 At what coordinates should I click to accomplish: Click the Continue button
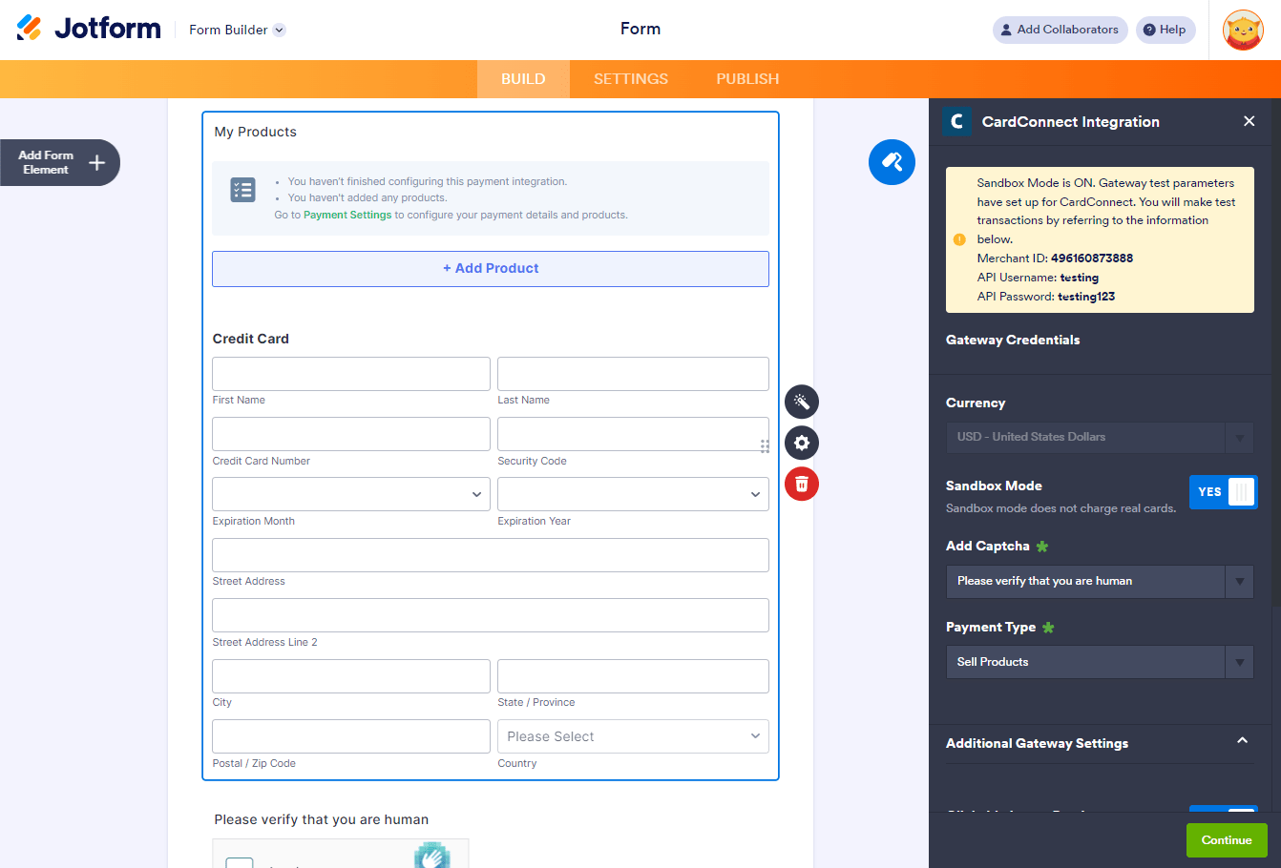pos(1227,840)
